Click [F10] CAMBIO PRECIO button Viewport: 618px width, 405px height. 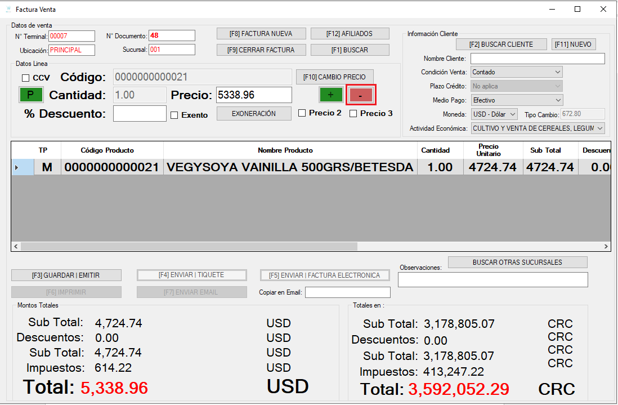tap(335, 77)
